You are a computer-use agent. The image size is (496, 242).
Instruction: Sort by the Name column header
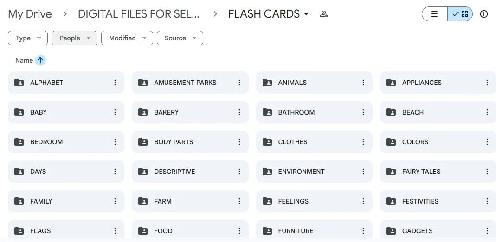pyautogui.click(x=24, y=60)
